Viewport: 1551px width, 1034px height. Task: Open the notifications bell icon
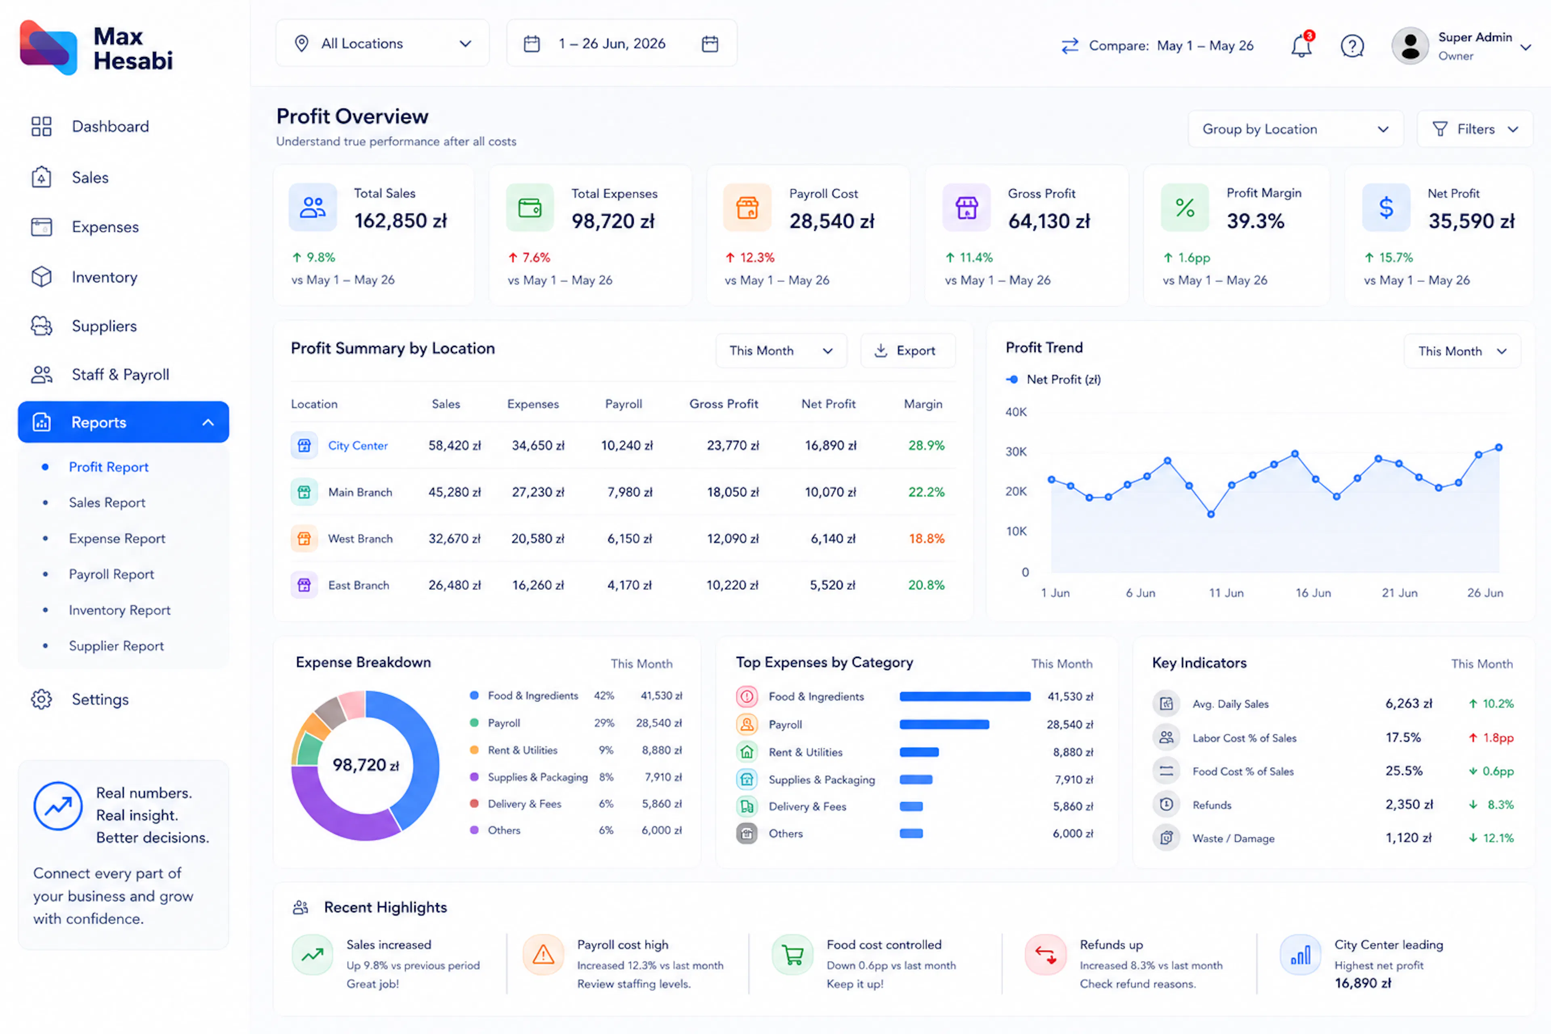pyautogui.click(x=1301, y=46)
